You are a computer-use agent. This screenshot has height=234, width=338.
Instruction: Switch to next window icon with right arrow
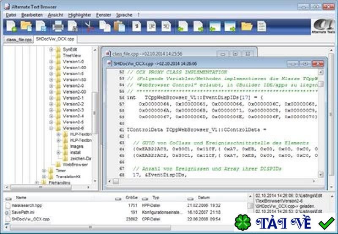click(230, 26)
